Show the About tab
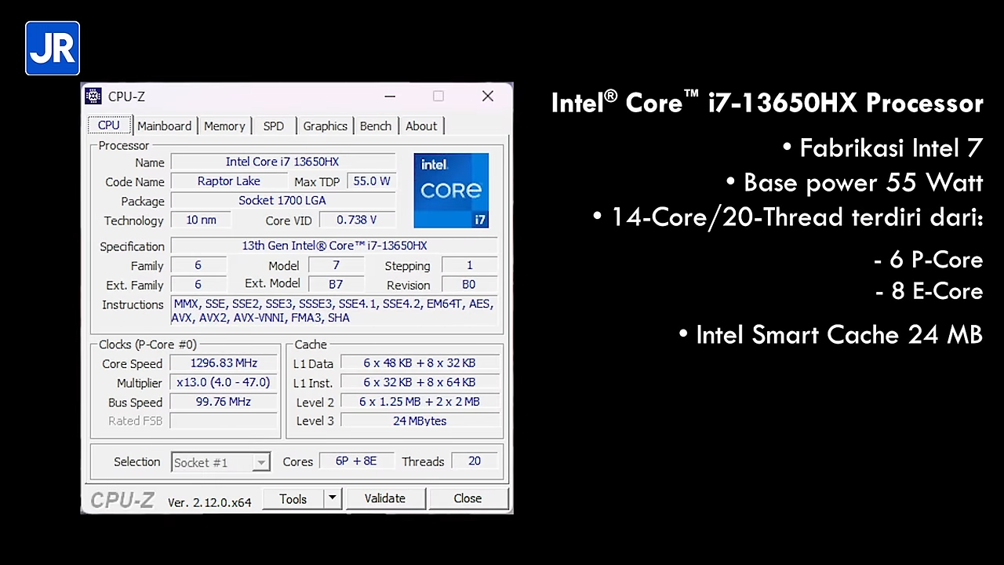1004x565 pixels. [421, 126]
